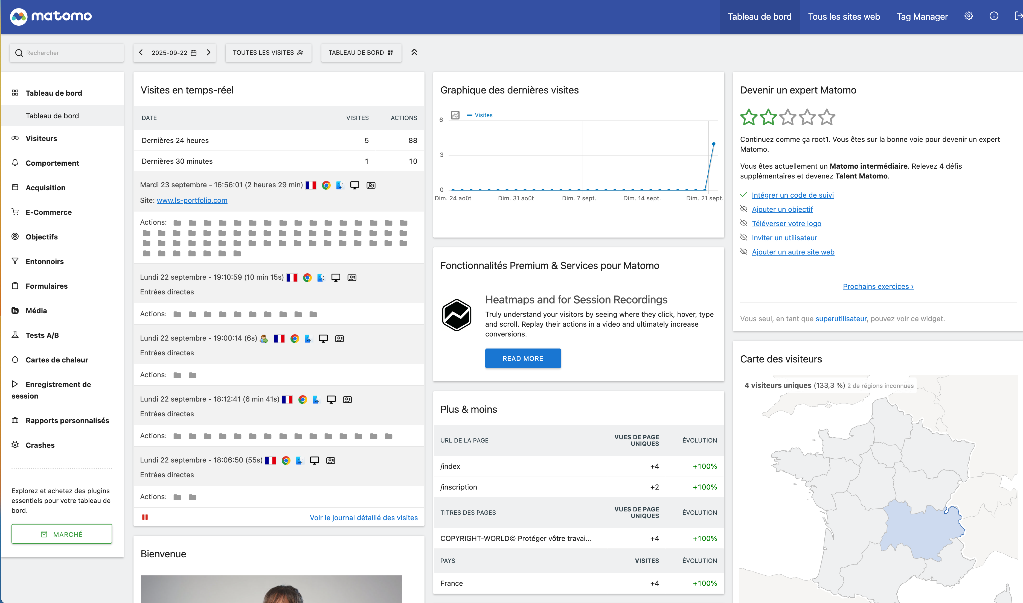Click the checkmark beside Intégrer un code de suivi
This screenshot has width=1023, height=603.
coord(744,195)
